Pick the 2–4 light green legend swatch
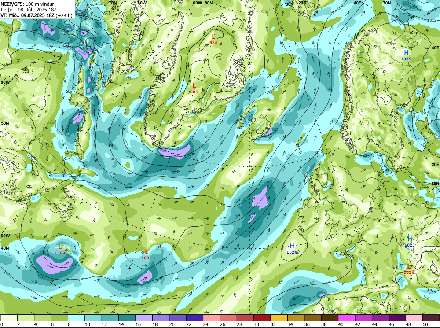Image resolution: width=440 pixels, height=328 pixels. click(26, 318)
